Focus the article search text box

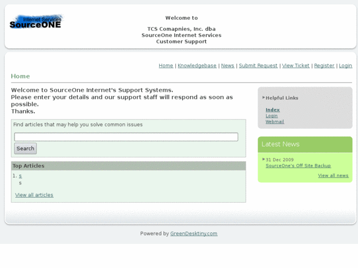[x=126, y=137]
